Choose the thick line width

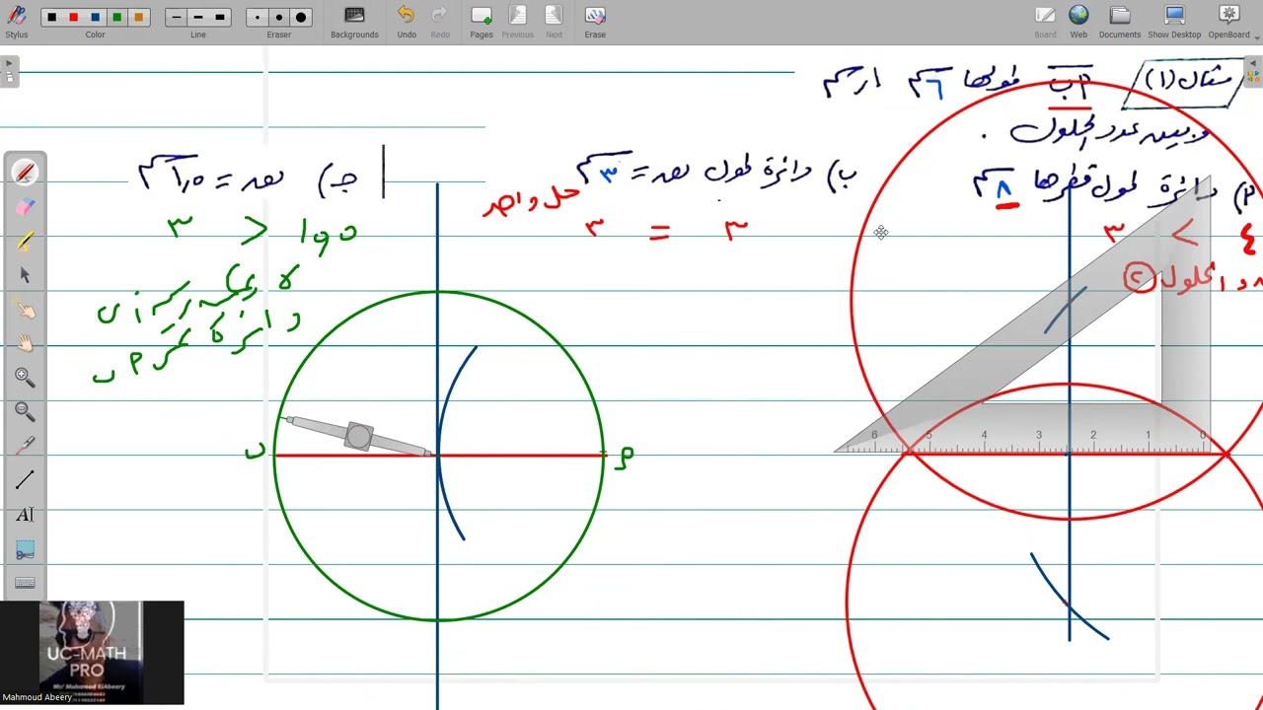click(220, 18)
